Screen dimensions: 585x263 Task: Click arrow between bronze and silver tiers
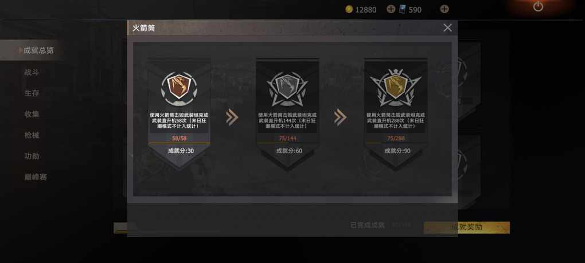click(x=232, y=117)
